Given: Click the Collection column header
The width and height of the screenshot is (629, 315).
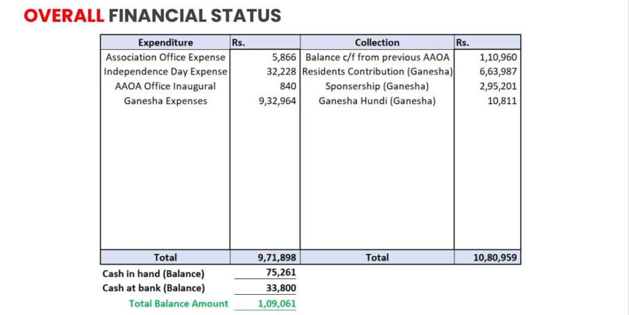Looking at the screenshot, I should (x=377, y=42).
